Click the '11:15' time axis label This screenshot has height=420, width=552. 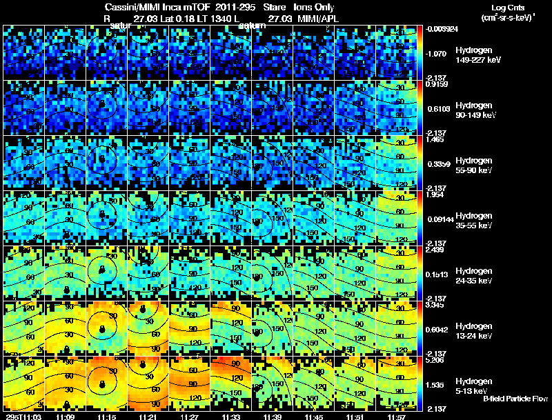coord(106,417)
